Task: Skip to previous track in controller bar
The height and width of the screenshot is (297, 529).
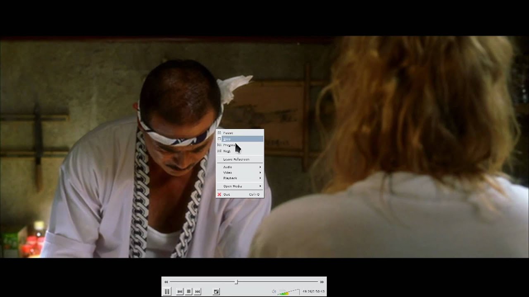Action: [x=180, y=292]
